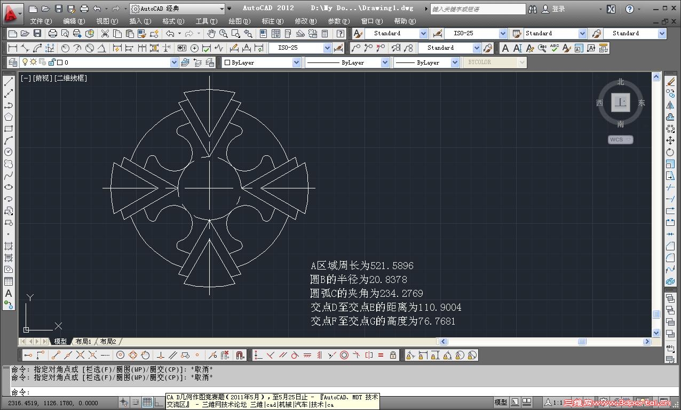Open the AutoCAD application menu button

[x=13, y=13]
